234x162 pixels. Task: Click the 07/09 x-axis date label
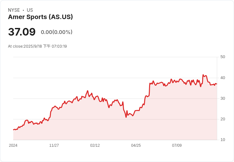(x=177, y=145)
